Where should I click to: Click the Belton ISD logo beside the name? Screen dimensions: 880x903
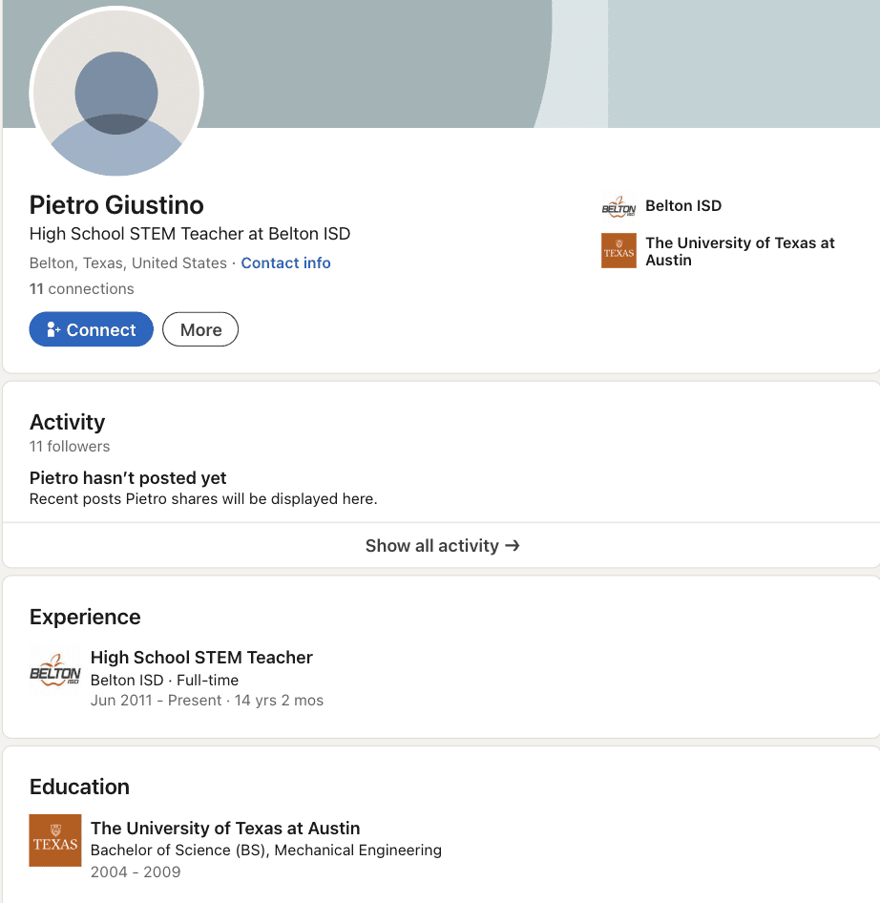coord(618,207)
